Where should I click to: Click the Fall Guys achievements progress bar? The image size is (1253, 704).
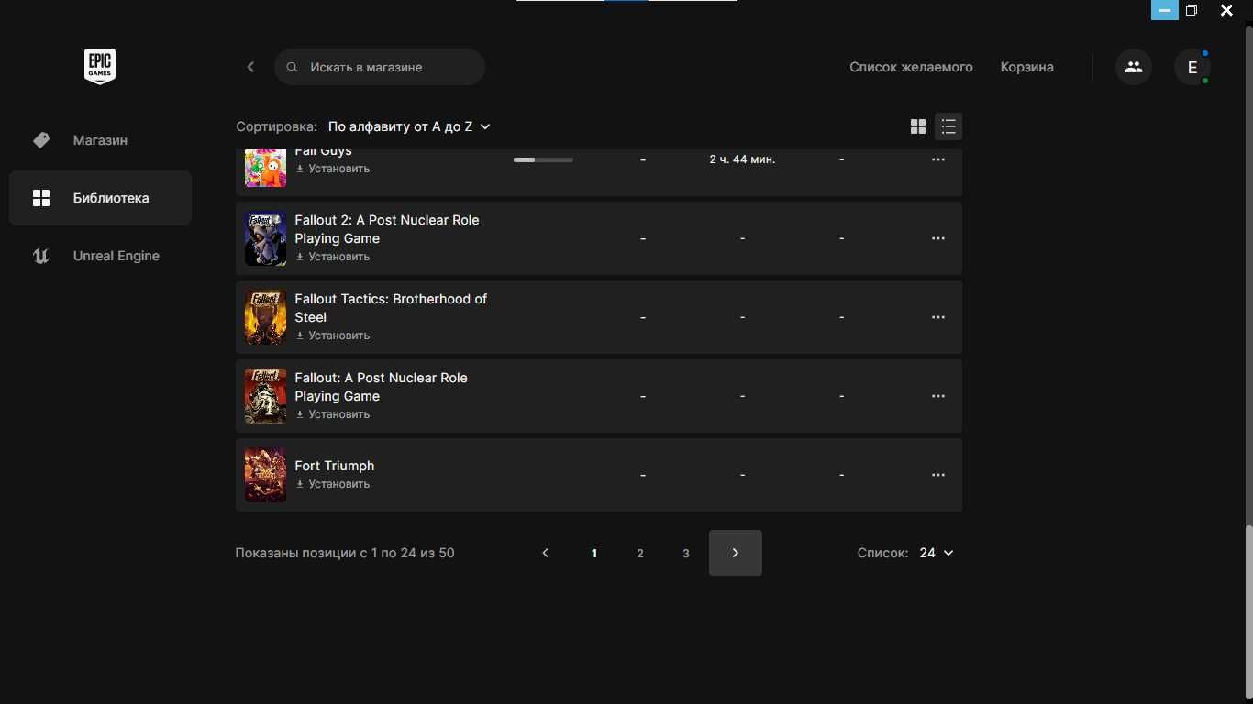coord(543,159)
